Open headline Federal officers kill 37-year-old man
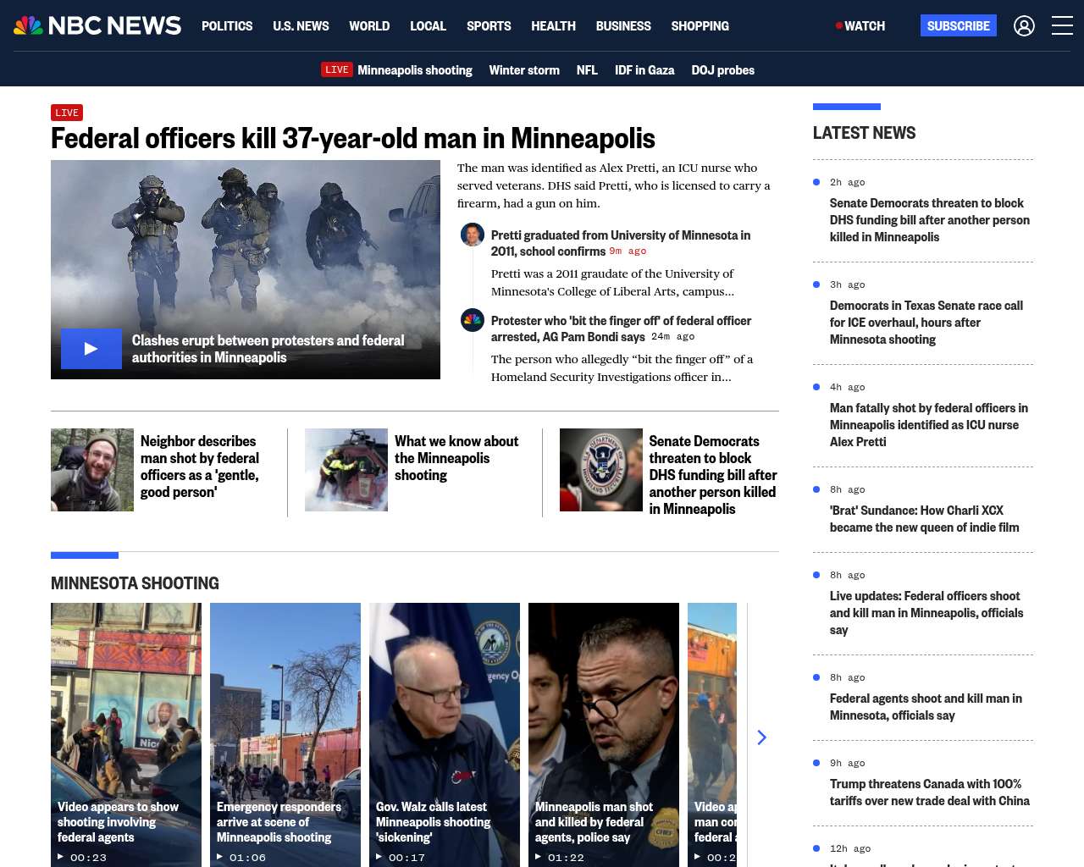The width and height of the screenshot is (1084, 867). [x=353, y=138]
